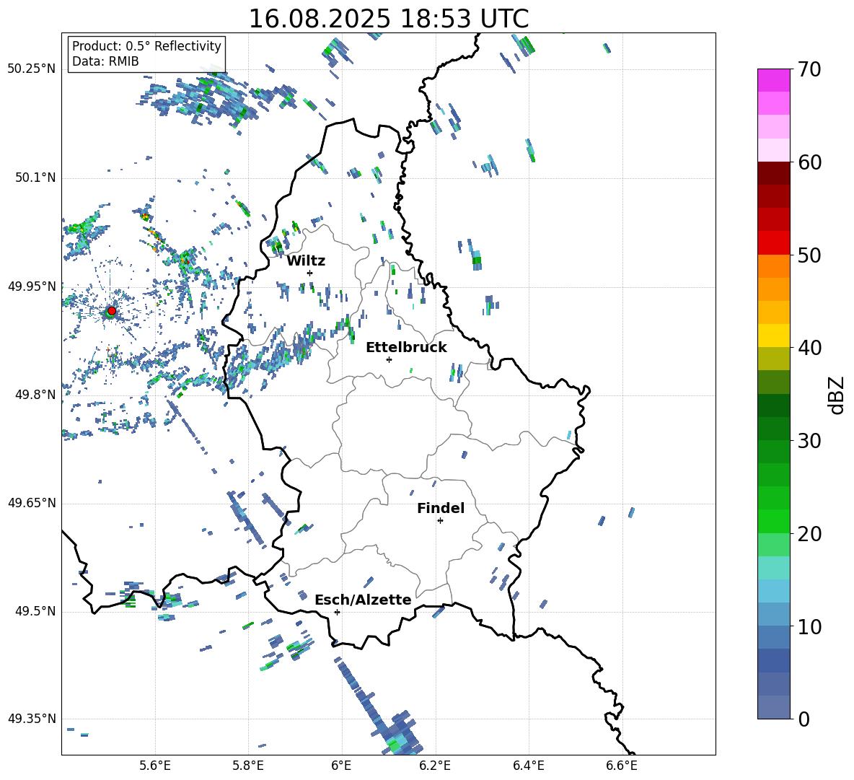Click the 50.25°N latitude label
This screenshot has width=854, height=780.
32,69
